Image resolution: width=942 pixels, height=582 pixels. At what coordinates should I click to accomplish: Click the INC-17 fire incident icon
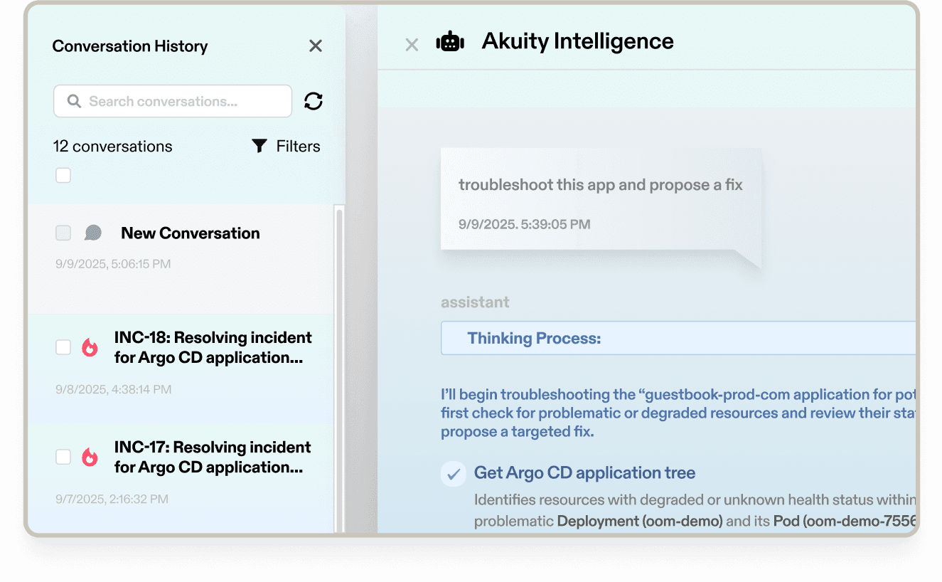click(x=90, y=457)
